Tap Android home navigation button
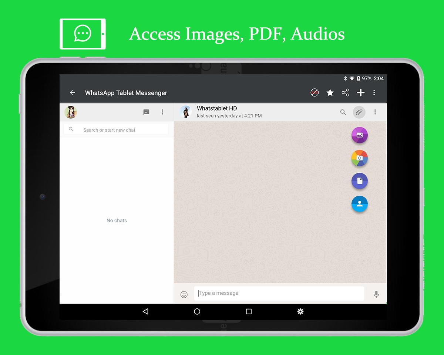 (197, 312)
